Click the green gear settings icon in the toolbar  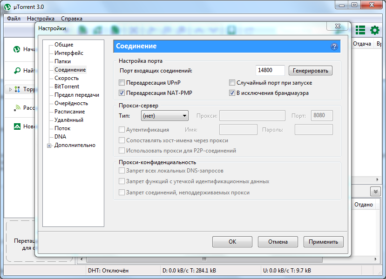tap(375, 30)
